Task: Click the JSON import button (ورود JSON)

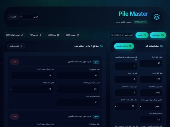Action: pyautogui.click(x=54, y=35)
